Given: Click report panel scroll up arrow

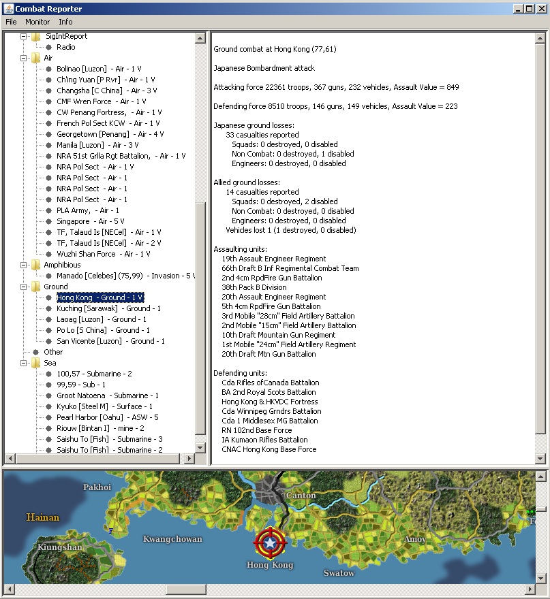Looking at the screenshot, I should [540, 38].
